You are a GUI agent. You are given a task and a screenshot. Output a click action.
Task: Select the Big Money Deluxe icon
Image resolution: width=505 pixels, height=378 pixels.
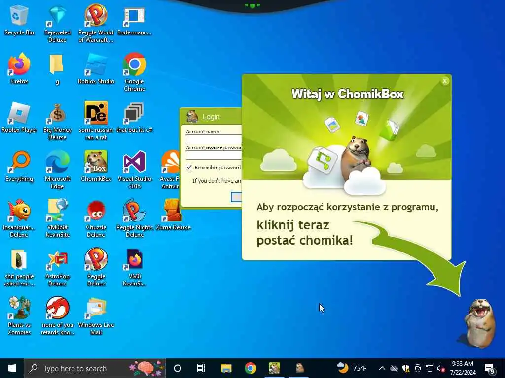click(57, 122)
